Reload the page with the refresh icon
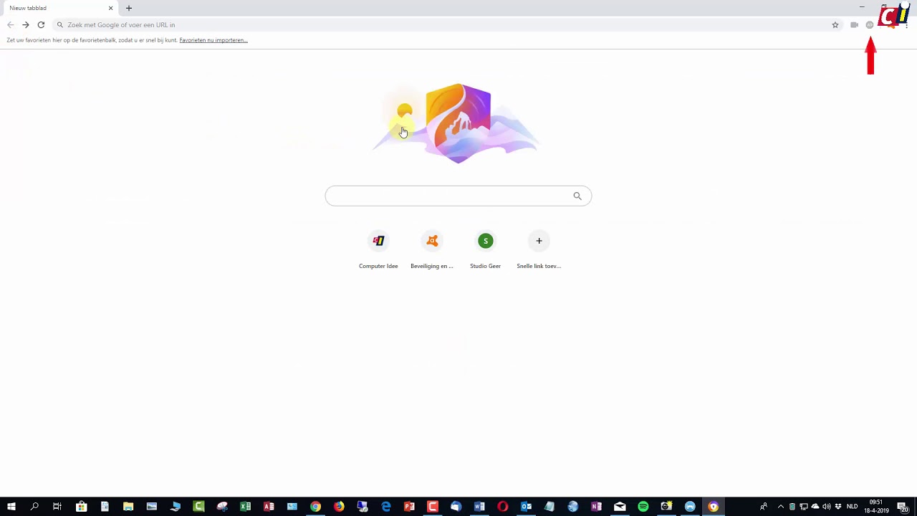 coord(41,25)
